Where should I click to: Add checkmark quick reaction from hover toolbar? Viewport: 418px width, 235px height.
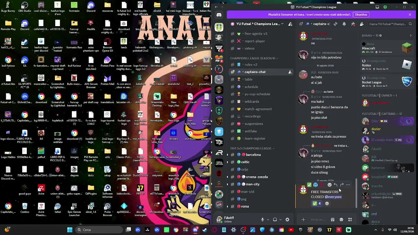[309, 185]
